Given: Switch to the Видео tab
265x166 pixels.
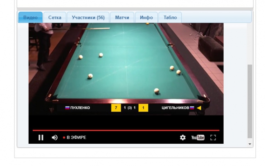Looking at the screenshot, I should point(30,17).
